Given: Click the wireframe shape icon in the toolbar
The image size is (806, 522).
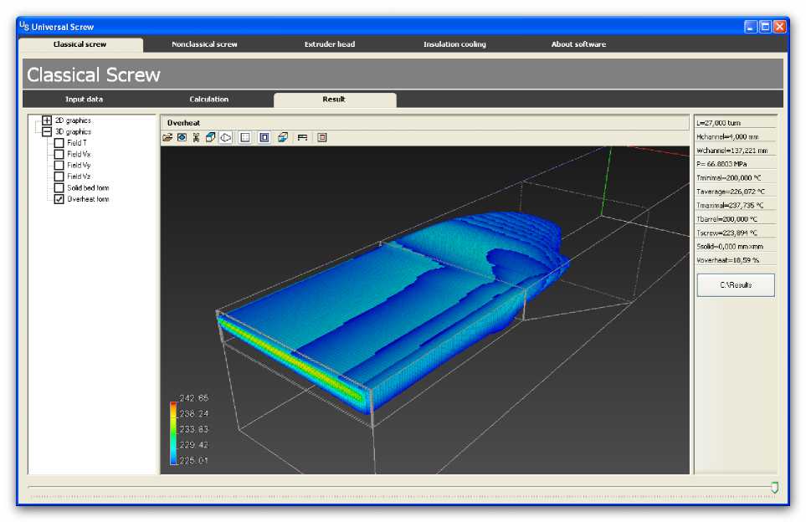Looking at the screenshot, I should coord(226,137).
